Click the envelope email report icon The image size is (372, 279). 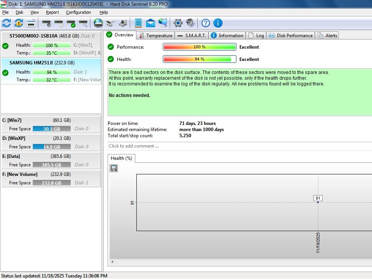point(151,23)
